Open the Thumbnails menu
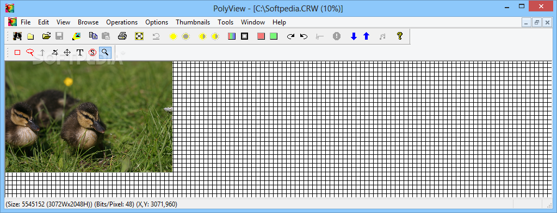Viewport: 557px width, 213px height. tap(193, 22)
